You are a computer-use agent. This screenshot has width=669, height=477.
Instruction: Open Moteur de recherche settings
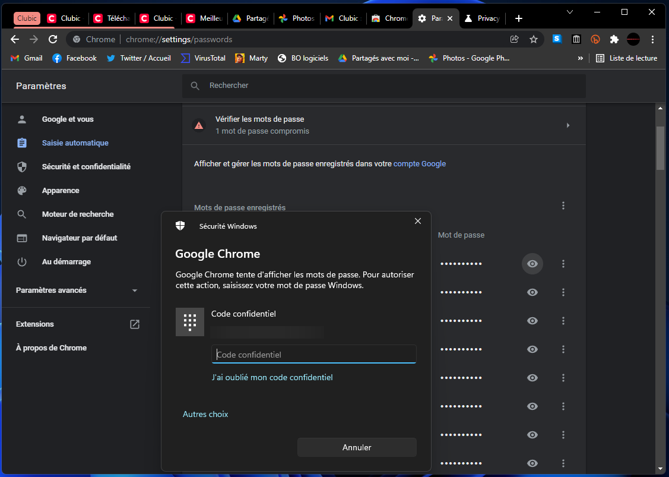coord(77,214)
